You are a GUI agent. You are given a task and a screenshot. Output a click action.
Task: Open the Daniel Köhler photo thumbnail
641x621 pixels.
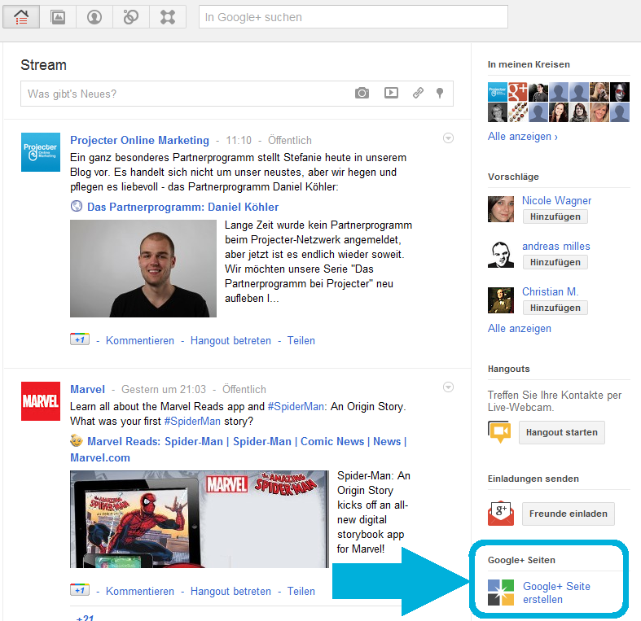(143, 269)
